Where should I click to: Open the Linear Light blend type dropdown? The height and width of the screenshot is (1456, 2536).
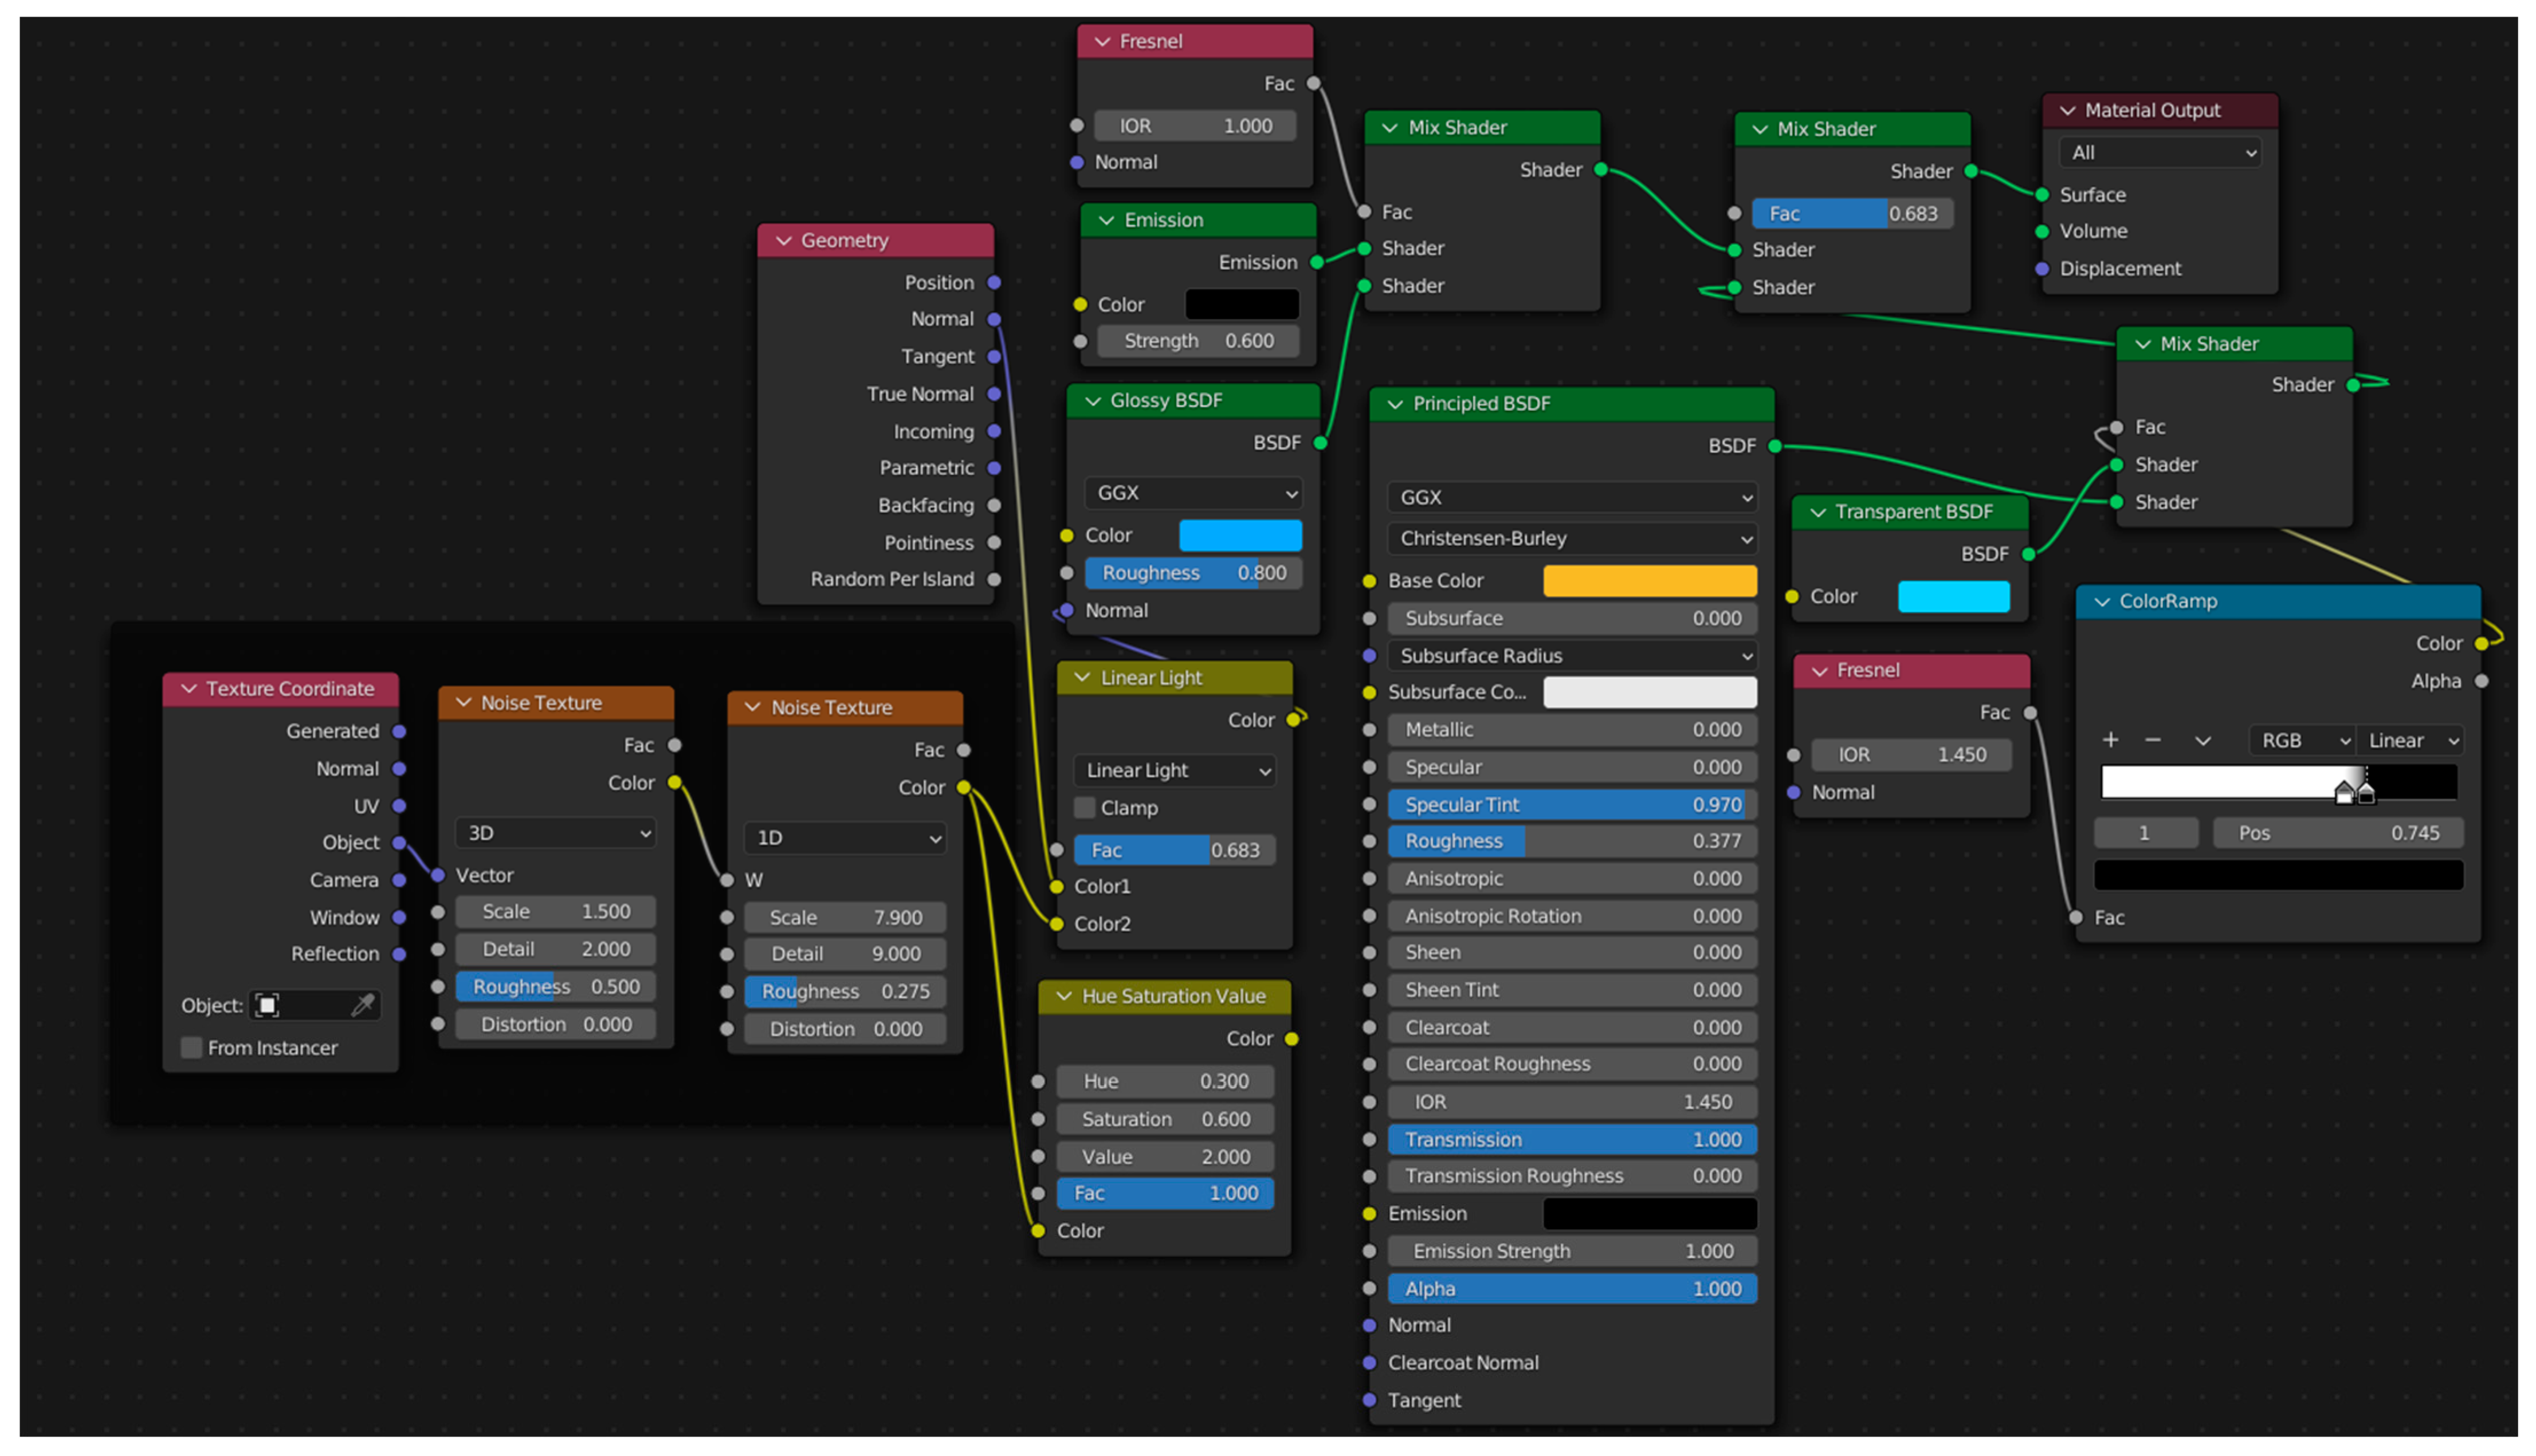1175,771
